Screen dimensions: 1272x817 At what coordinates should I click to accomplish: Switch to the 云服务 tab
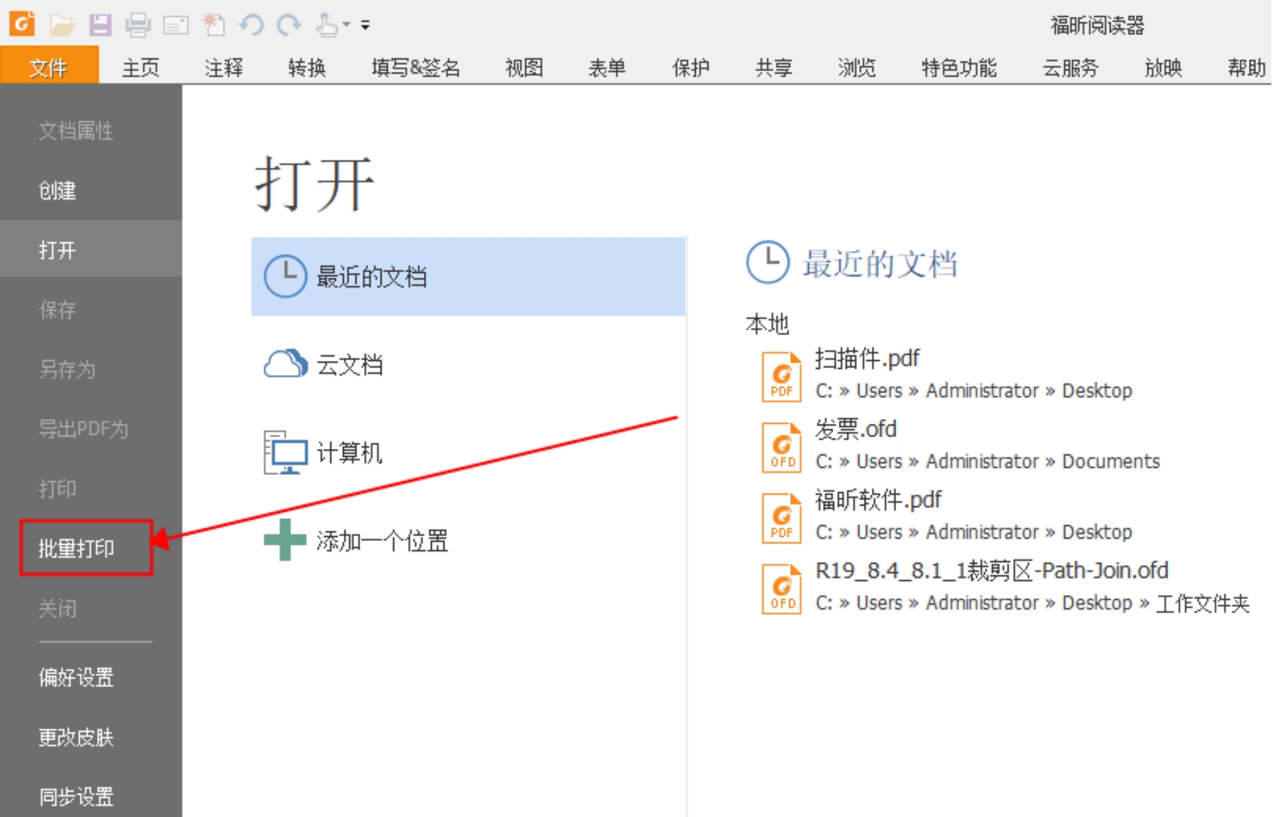(x=1070, y=68)
